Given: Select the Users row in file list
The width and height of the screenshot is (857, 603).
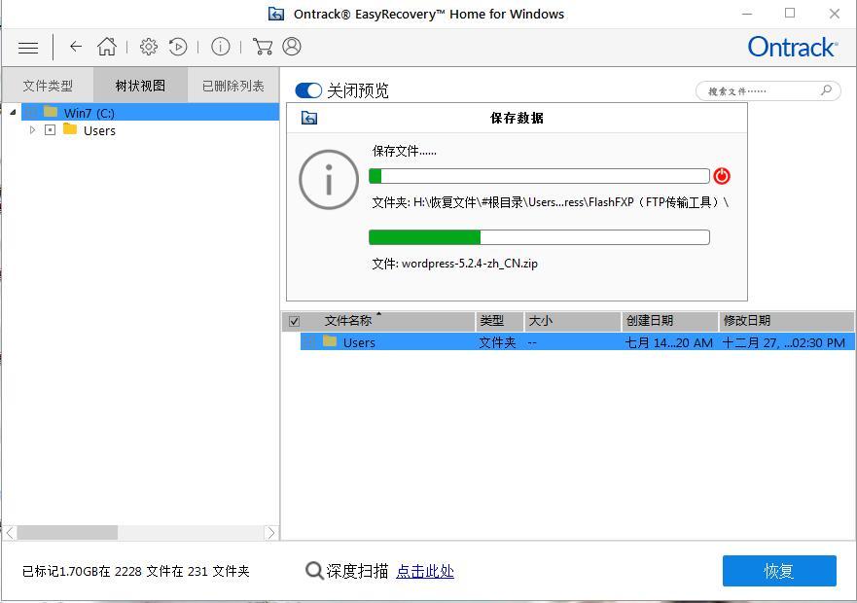Looking at the screenshot, I should coord(577,342).
